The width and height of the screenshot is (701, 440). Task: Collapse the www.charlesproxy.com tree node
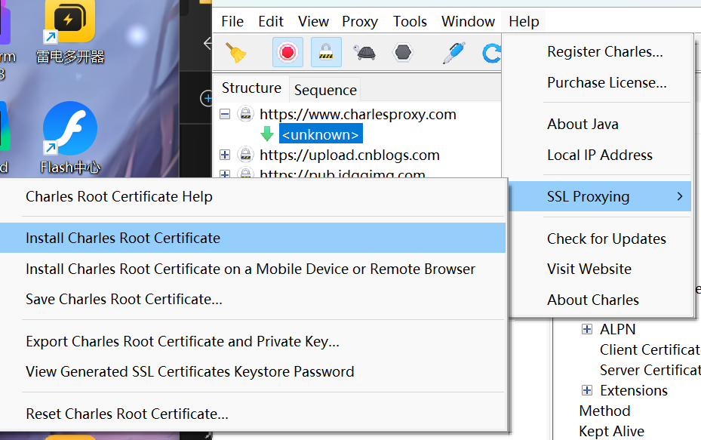(225, 114)
